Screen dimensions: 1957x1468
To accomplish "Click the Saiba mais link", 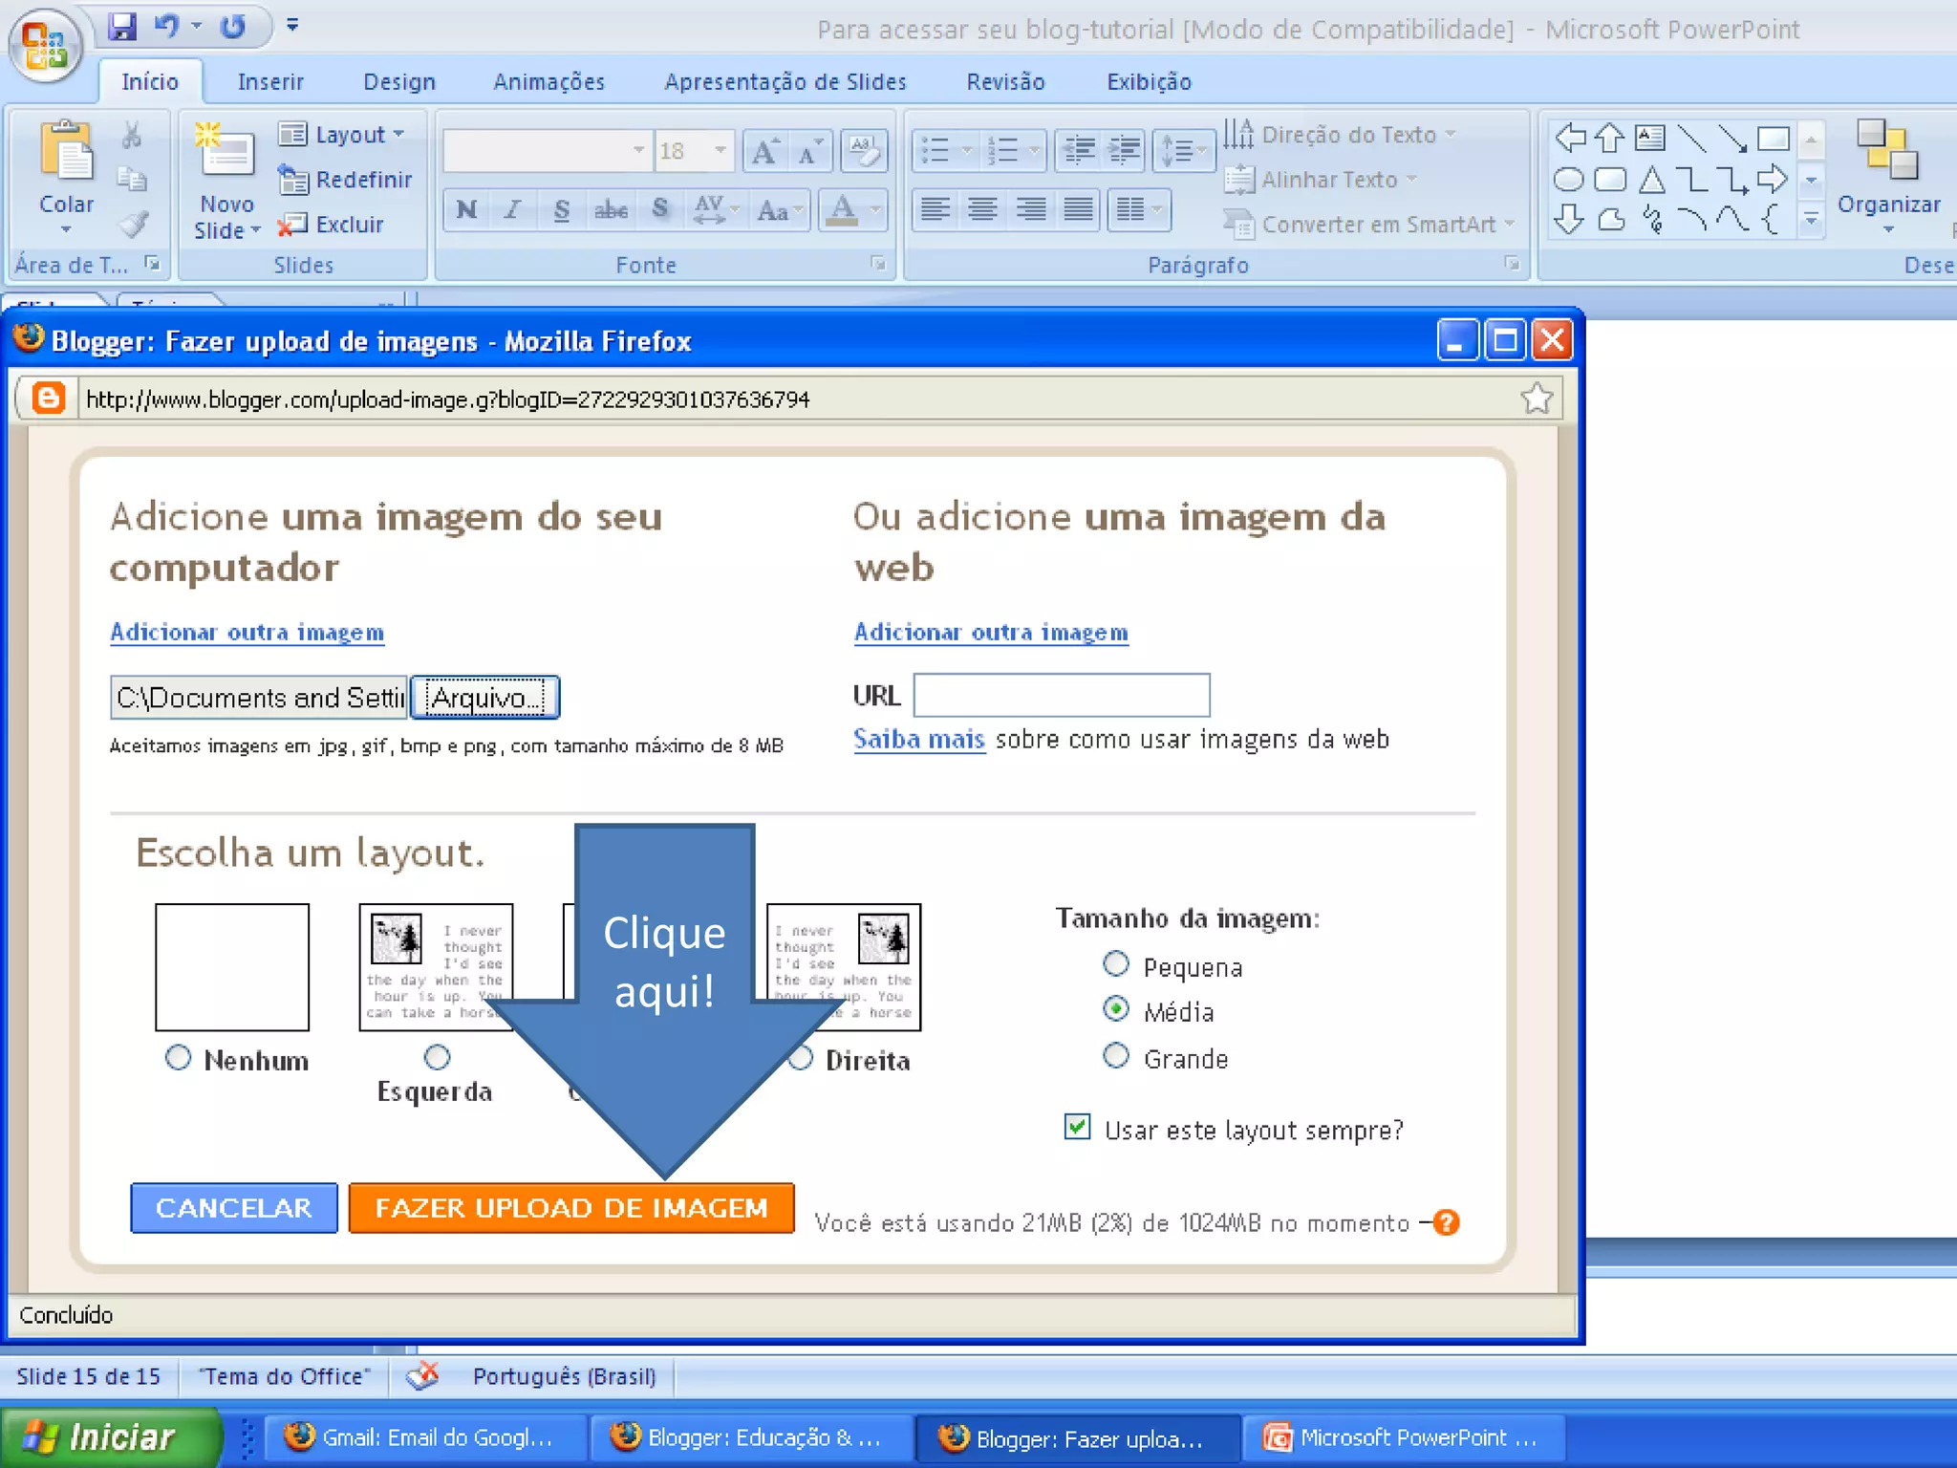I will pyautogui.click(x=918, y=739).
